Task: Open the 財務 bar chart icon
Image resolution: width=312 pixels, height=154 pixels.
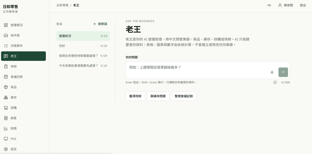Action: [x=6, y=128]
